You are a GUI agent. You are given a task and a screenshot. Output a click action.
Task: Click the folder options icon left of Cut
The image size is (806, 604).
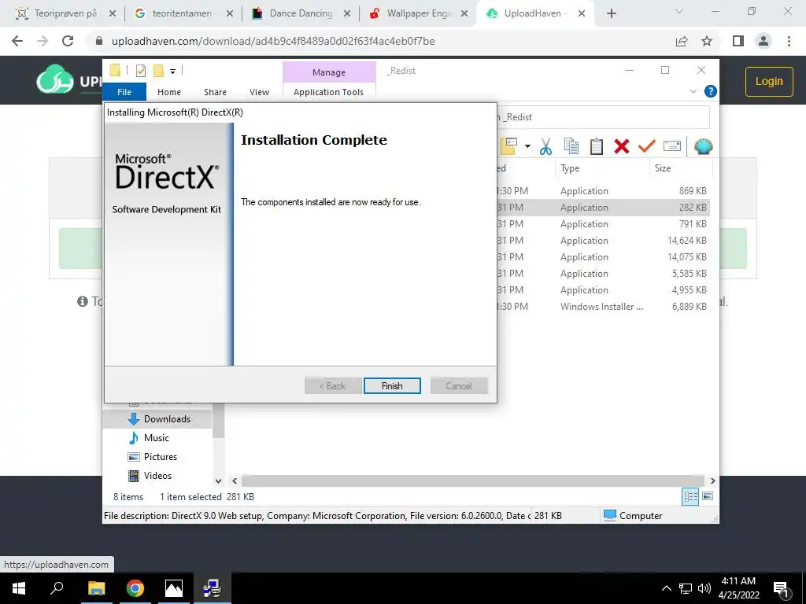tap(509, 146)
